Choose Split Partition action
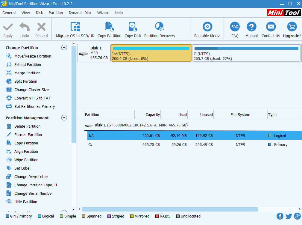Image resolution: width=302 pixels, height=225 pixels. coord(22,81)
